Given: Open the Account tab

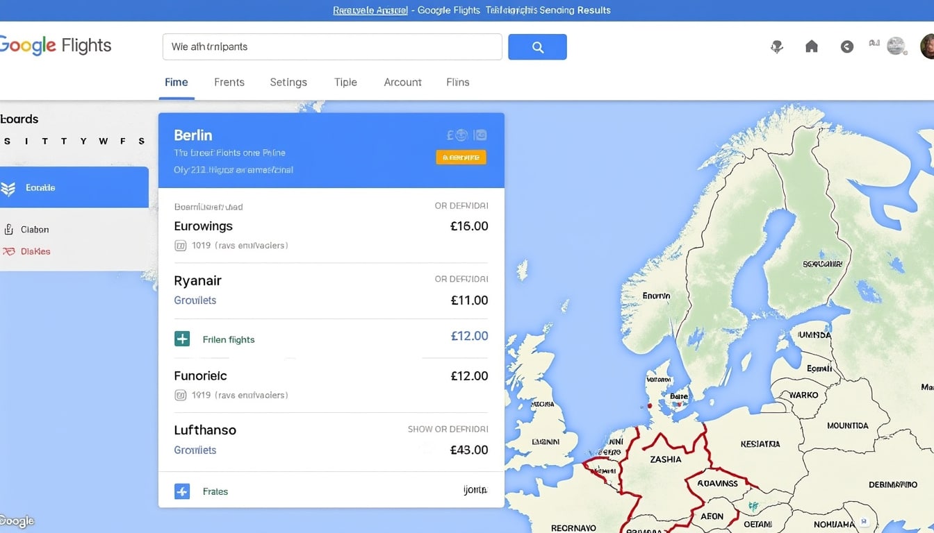Looking at the screenshot, I should pos(402,82).
